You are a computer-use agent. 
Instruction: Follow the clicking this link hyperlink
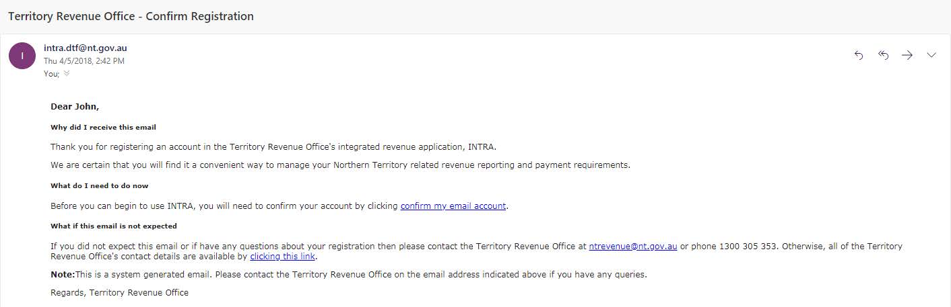pyautogui.click(x=283, y=256)
